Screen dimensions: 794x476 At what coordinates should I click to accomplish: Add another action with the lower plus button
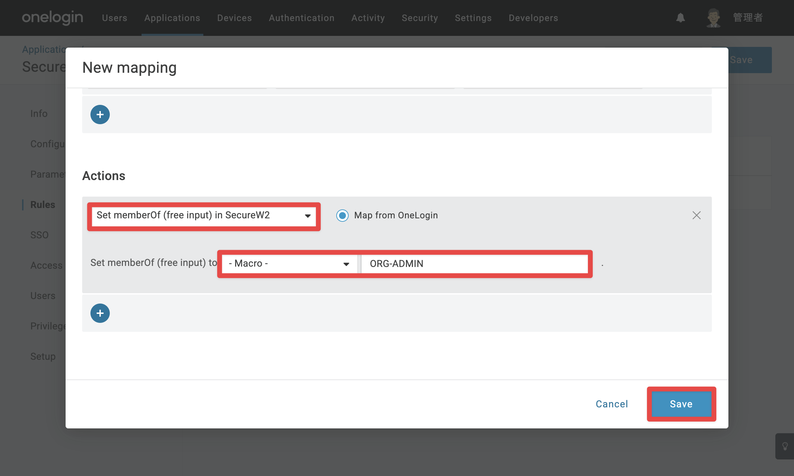100,313
